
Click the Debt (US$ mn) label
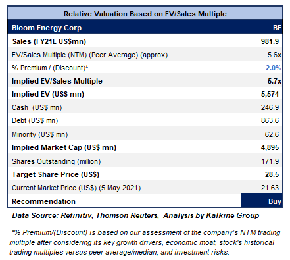pos(35,120)
